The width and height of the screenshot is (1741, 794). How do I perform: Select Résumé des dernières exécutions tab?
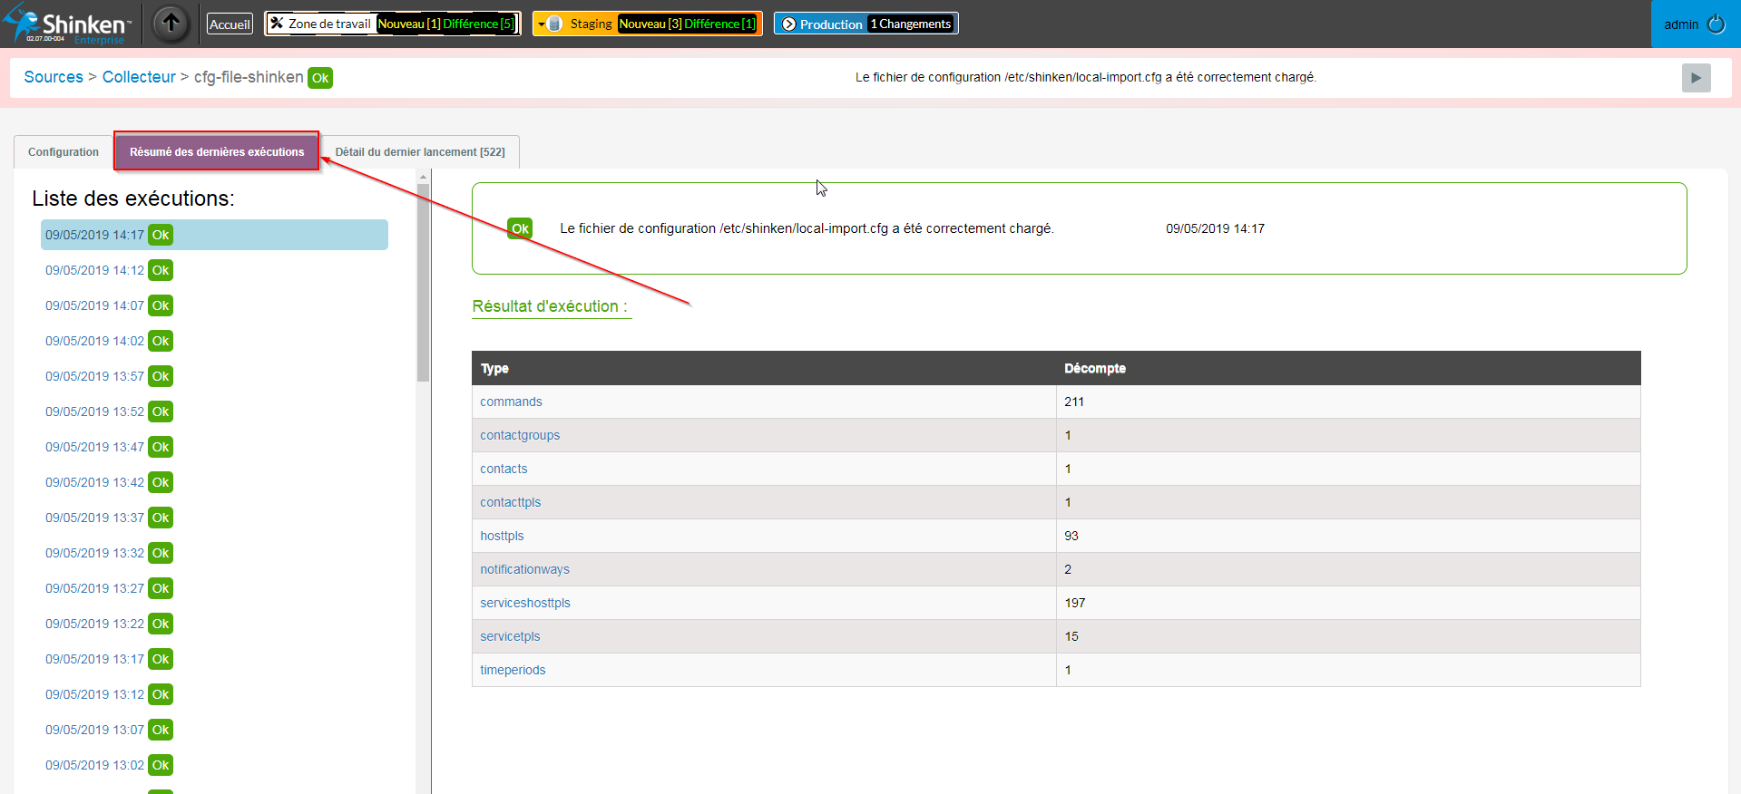[217, 152]
